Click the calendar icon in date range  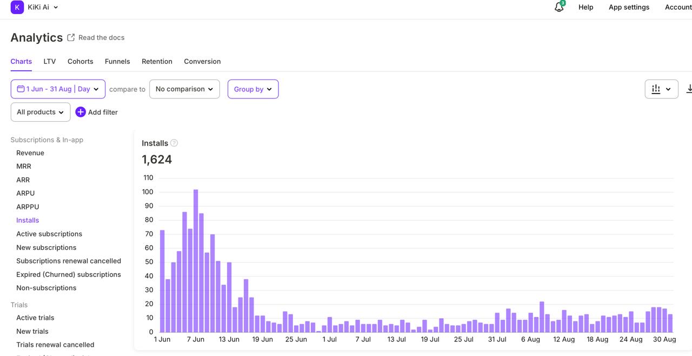(21, 89)
